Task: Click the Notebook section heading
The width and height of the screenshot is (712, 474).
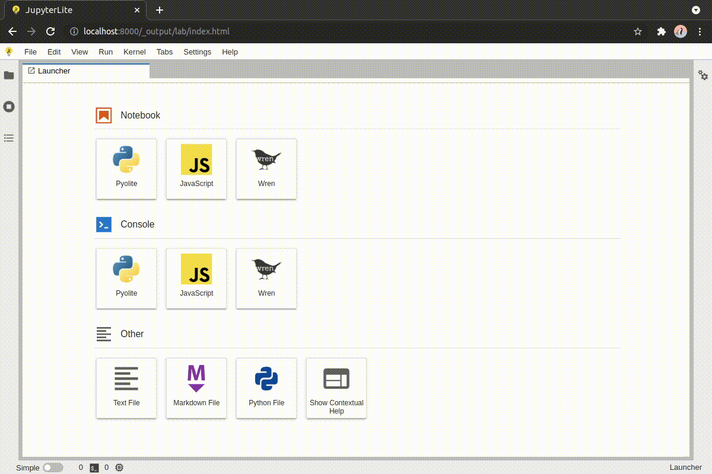Action: point(141,115)
